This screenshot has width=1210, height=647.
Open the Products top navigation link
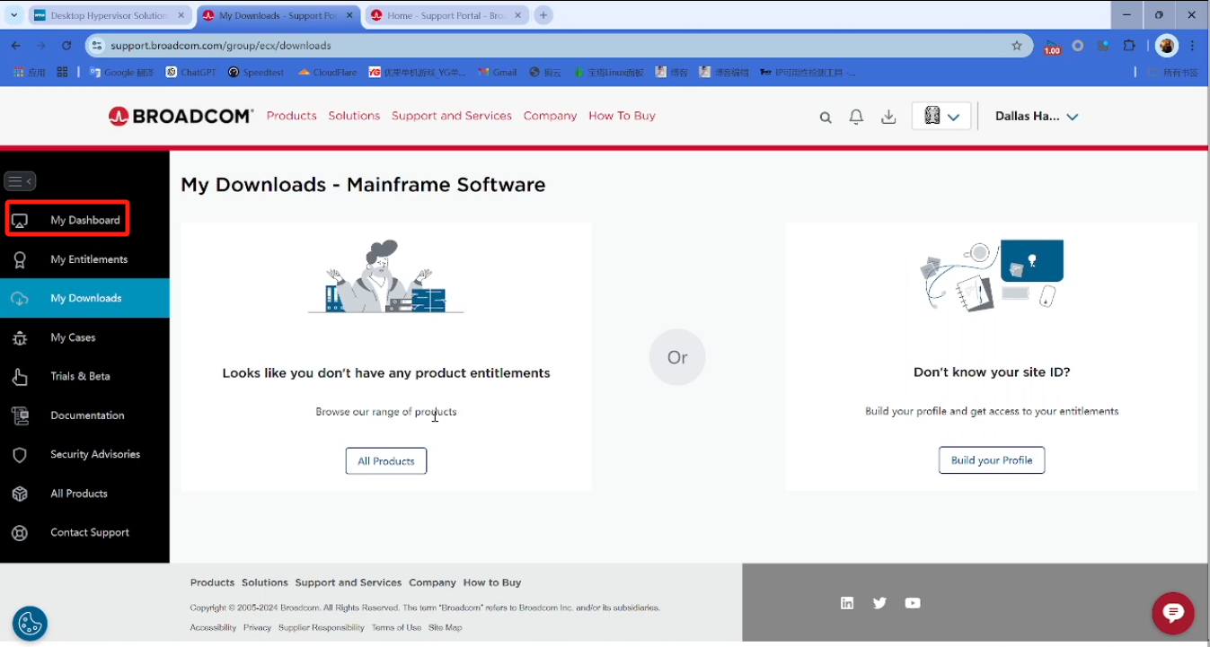pos(292,116)
